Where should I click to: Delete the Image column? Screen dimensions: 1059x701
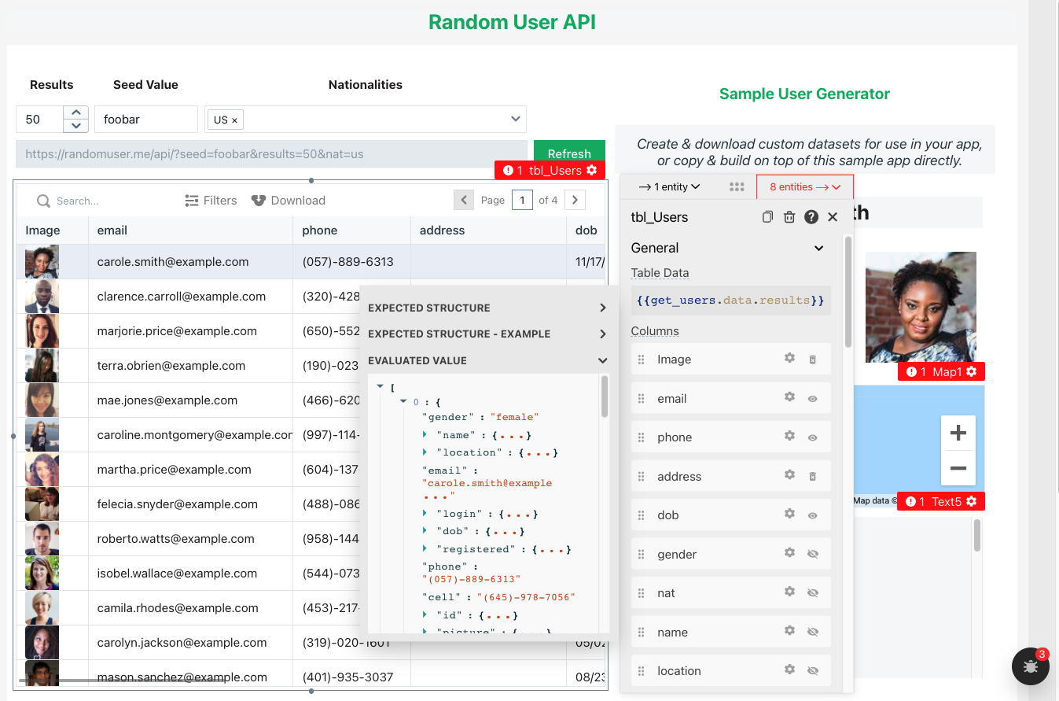coord(813,360)
